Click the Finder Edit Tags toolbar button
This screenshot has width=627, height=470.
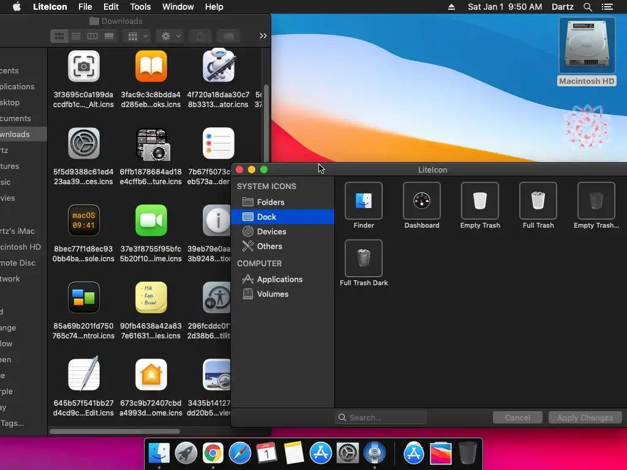(228, 36)
